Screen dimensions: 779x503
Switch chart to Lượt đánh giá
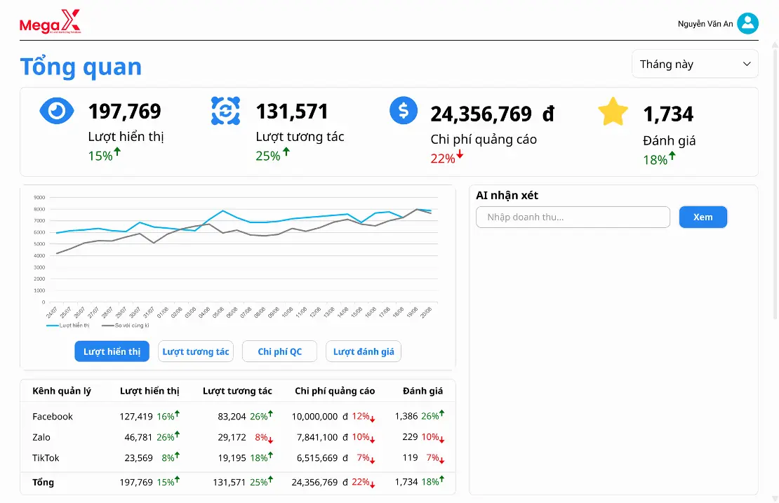pyautogui.click(x=363, y=351)
